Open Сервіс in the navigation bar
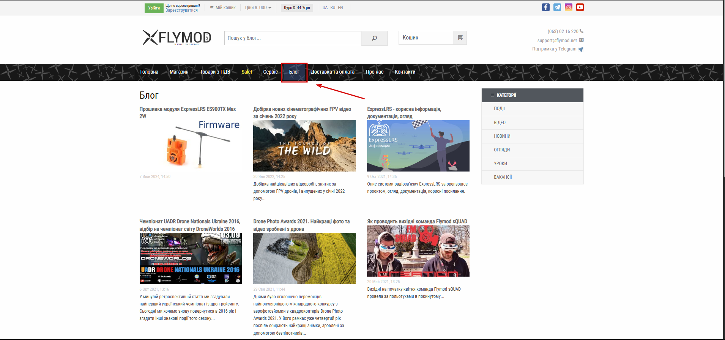 point(271,72)
